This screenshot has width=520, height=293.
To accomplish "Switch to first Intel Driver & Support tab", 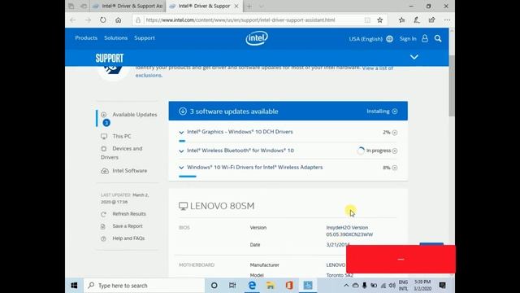I will [128, 6].
